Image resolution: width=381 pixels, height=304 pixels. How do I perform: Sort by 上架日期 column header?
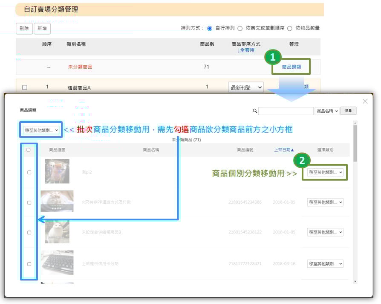[284, 150]
